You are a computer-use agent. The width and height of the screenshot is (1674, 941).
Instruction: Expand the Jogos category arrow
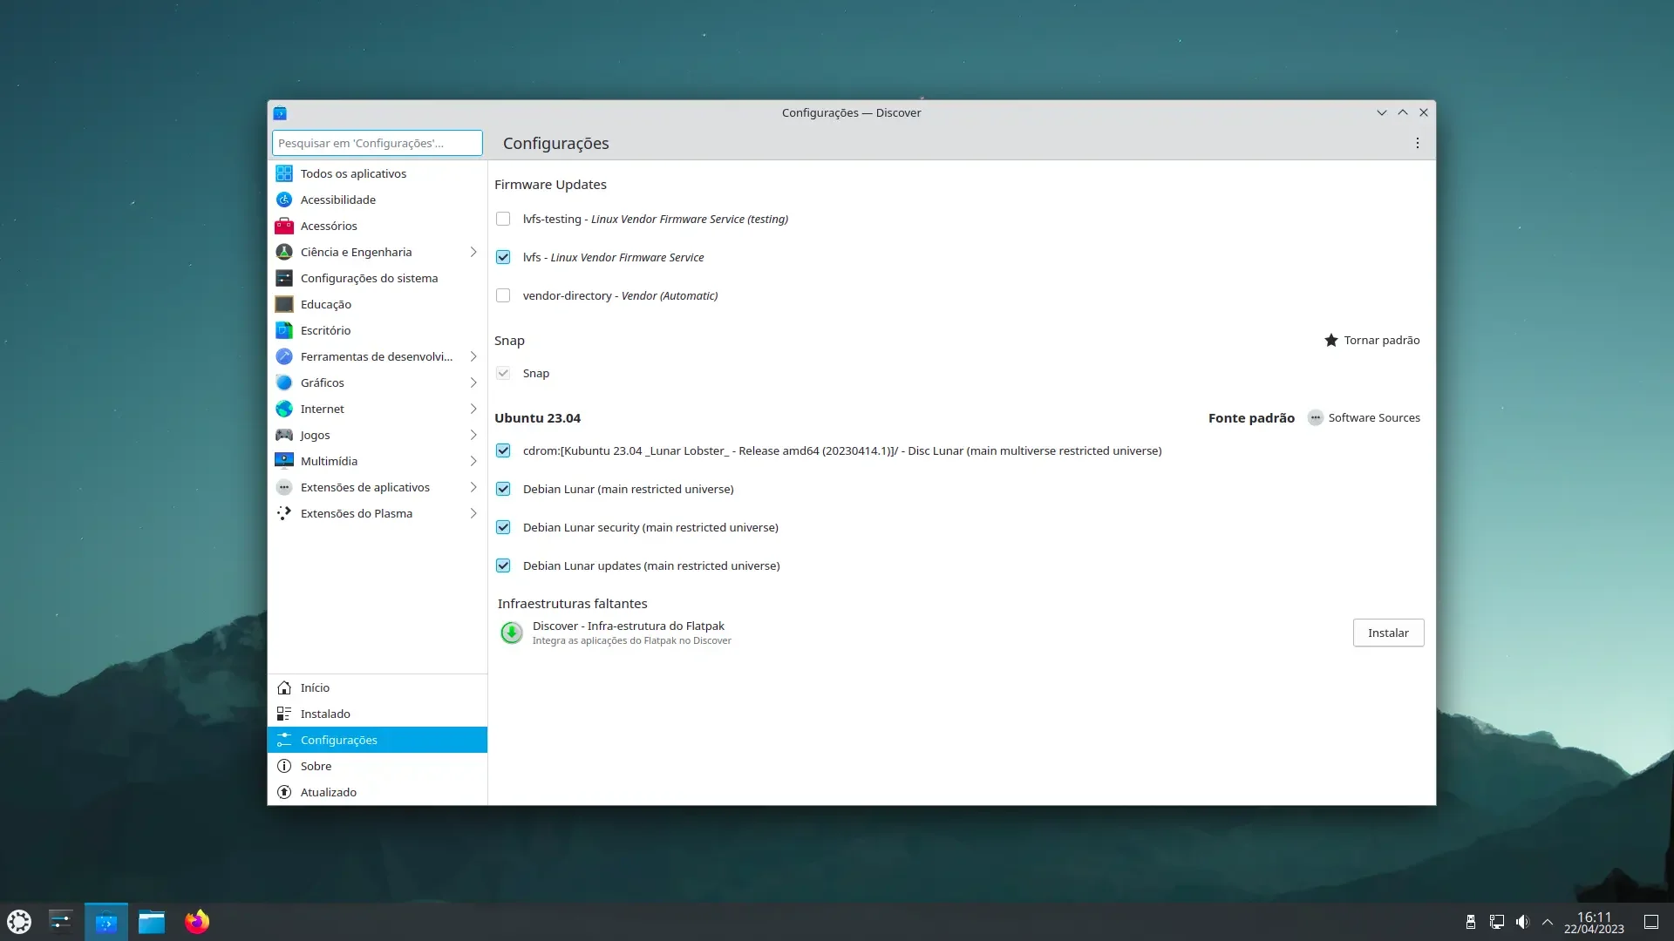pos(473,435)
